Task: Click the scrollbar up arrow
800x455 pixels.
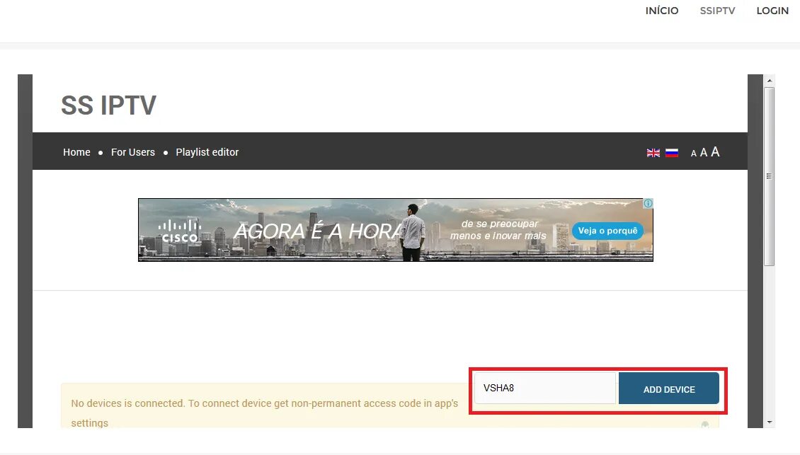Action: point(770,81)
